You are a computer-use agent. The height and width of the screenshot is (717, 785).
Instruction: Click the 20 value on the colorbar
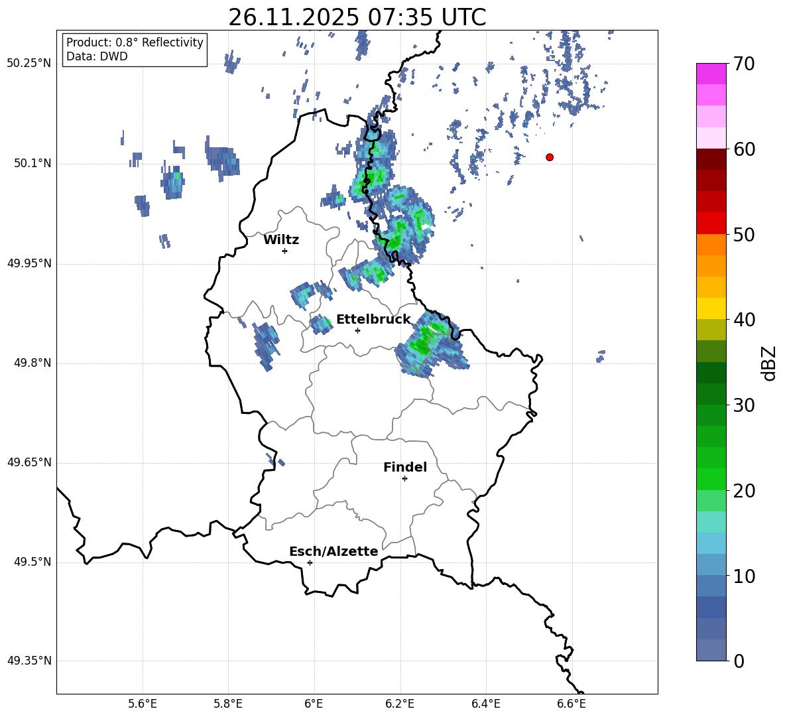(x=744, y=491)
